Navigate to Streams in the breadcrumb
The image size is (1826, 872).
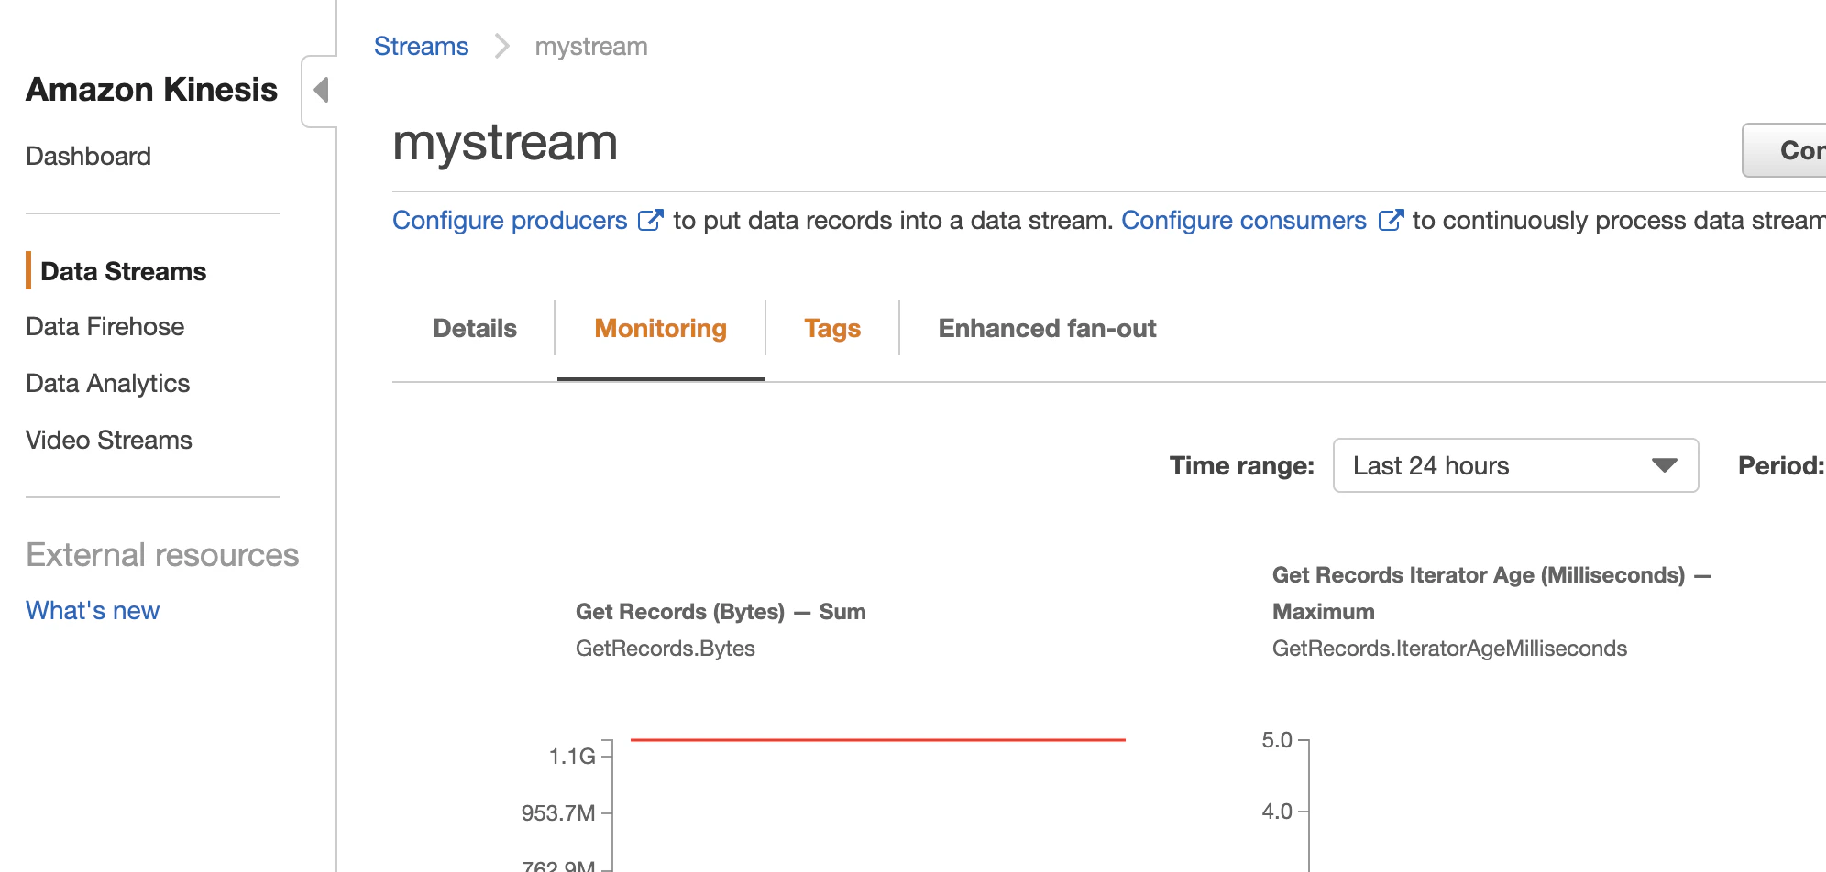coord(421,47)
